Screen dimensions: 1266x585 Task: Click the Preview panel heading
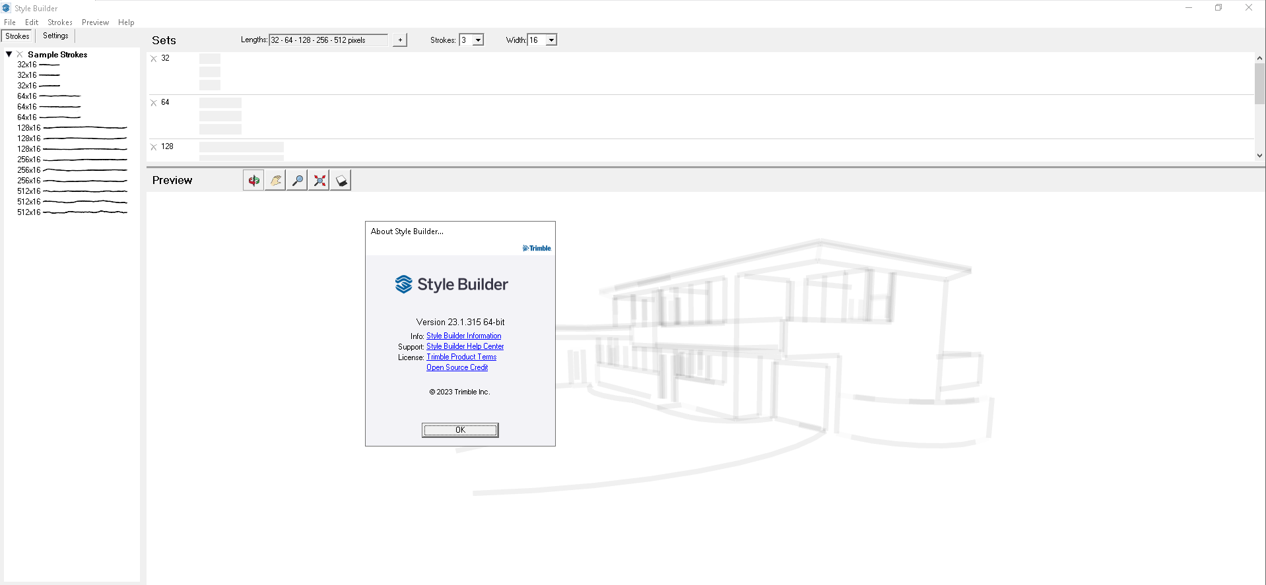172,180
